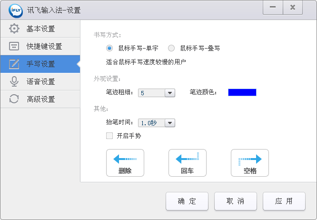Image resolution: width=317 pixels, height=220 pixels.
Task: Click the keyboard icon for 快捷键设置
Action: (x=14, y=46)
